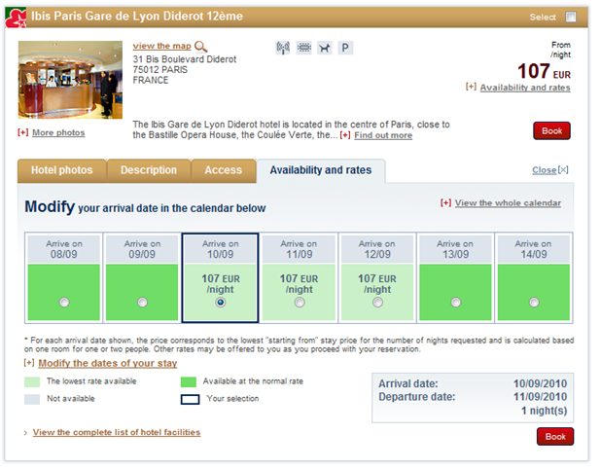This screenshot has height=469, width=601.
Task: Click the Arrival date 10/09/2010 value
Action: (540, 383)
